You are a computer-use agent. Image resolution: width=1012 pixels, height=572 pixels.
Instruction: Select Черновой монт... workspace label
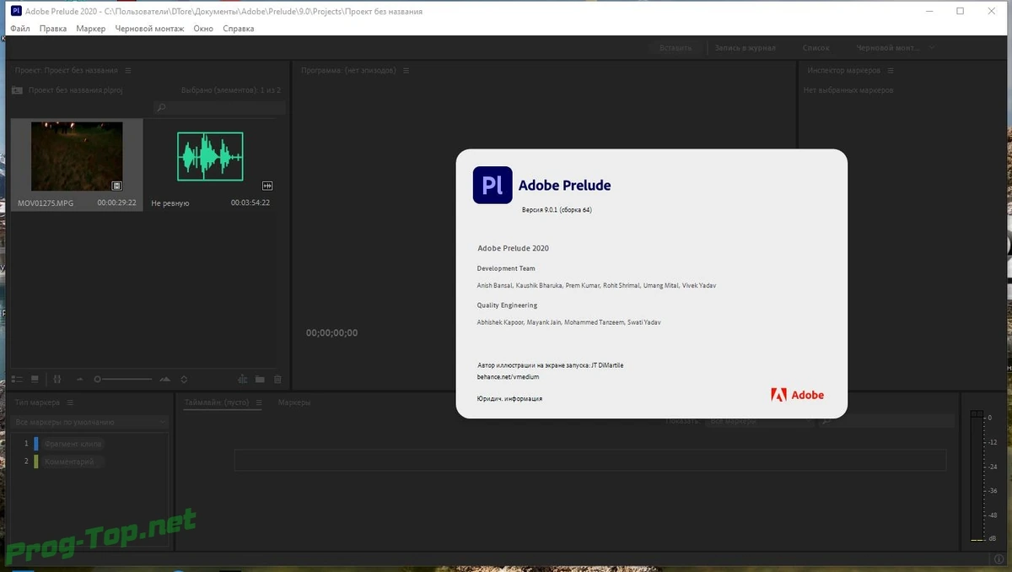click(x=888, y=48)
